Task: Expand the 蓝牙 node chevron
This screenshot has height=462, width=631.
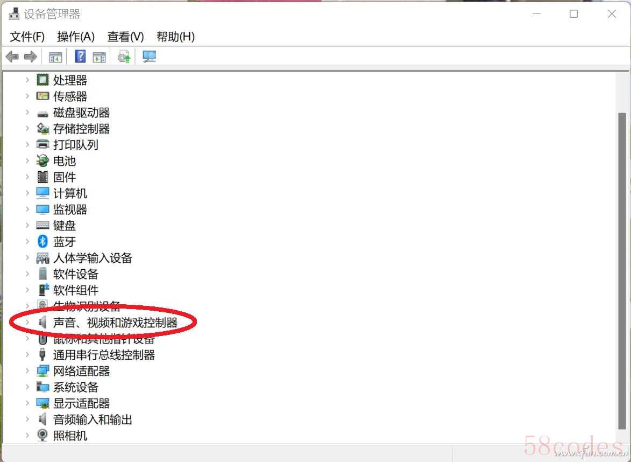Action: tap(27, 241)
